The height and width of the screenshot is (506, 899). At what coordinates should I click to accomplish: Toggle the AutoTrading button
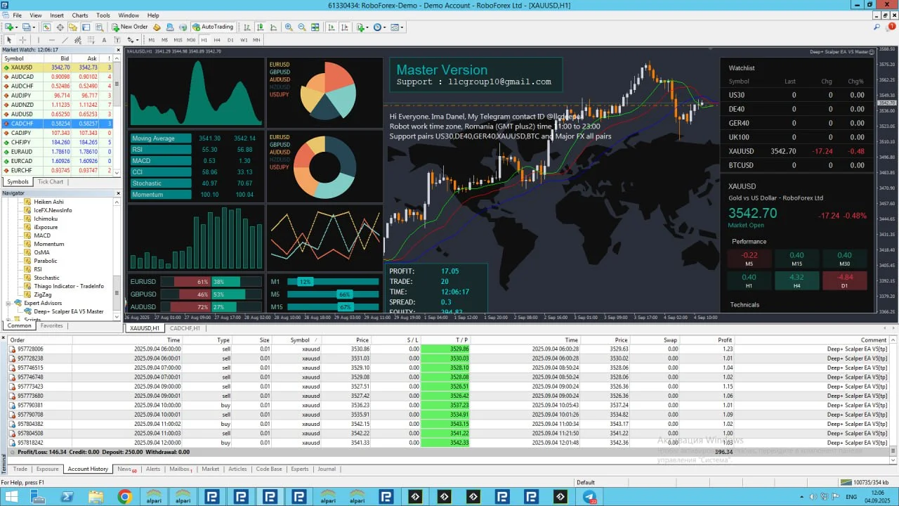212,27
